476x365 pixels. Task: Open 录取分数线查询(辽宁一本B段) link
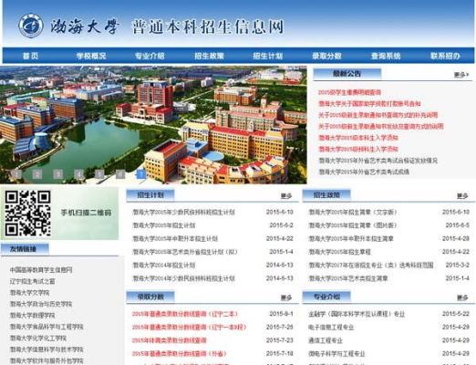[x=189, y=328]
